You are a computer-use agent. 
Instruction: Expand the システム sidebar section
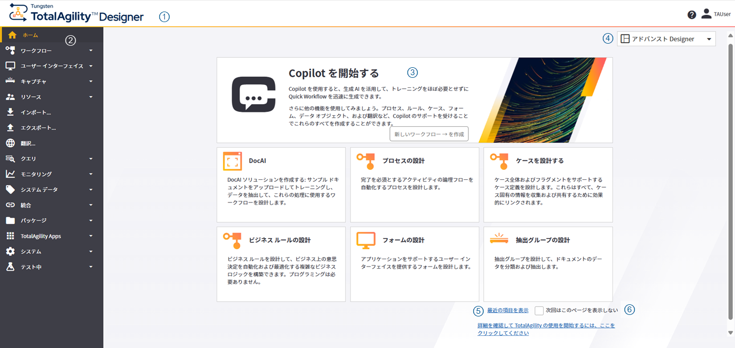(91, 251)
